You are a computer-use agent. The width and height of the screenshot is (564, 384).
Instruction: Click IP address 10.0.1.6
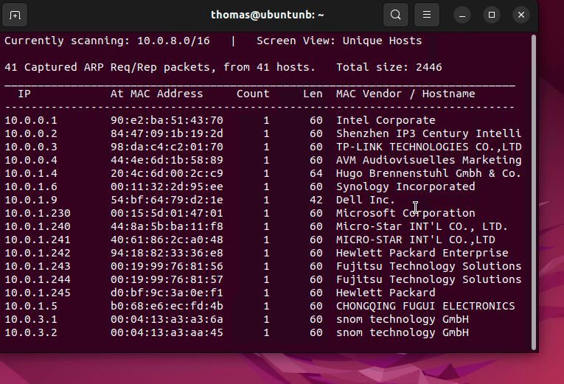point(30,186)
